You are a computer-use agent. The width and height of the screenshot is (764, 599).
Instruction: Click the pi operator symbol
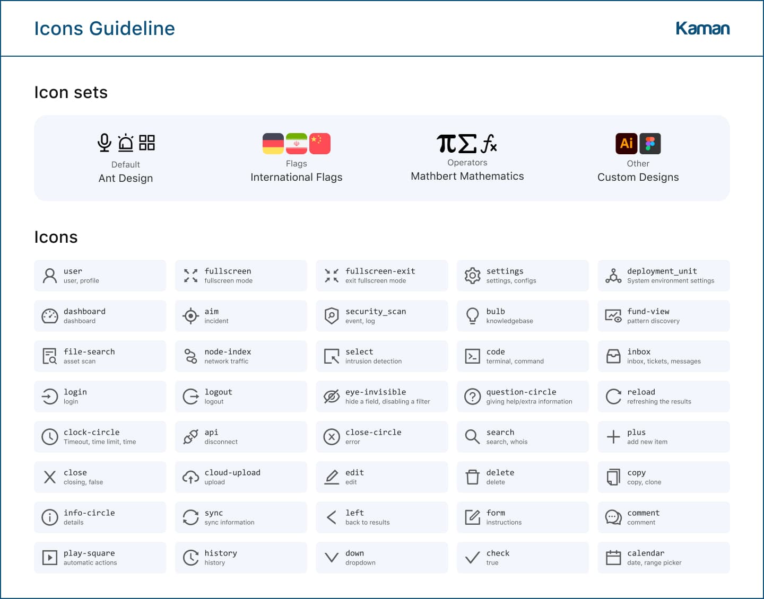(x=446, y=144)
